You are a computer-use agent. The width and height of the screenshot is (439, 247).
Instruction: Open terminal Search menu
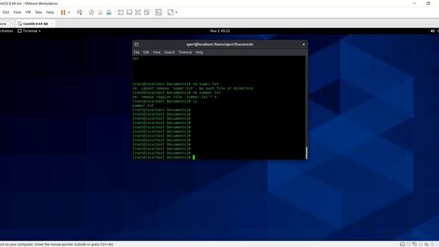coord(169,52)
